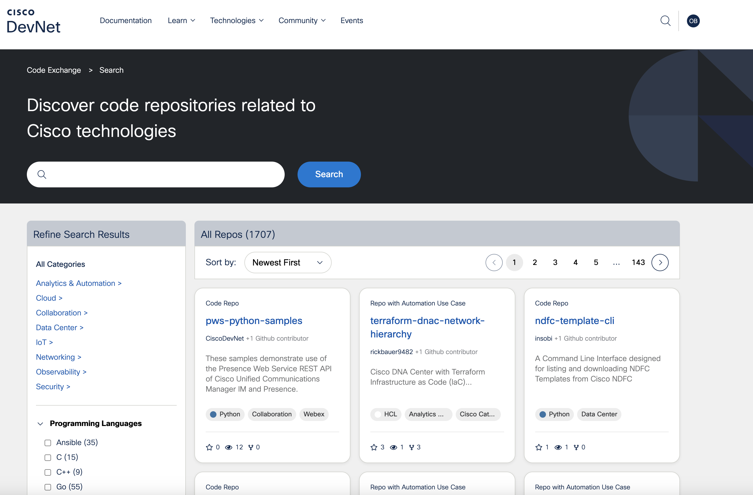Viewport: 753px width, 495px height.
Task: Click the OB user avatar
Action: [693, 21]
